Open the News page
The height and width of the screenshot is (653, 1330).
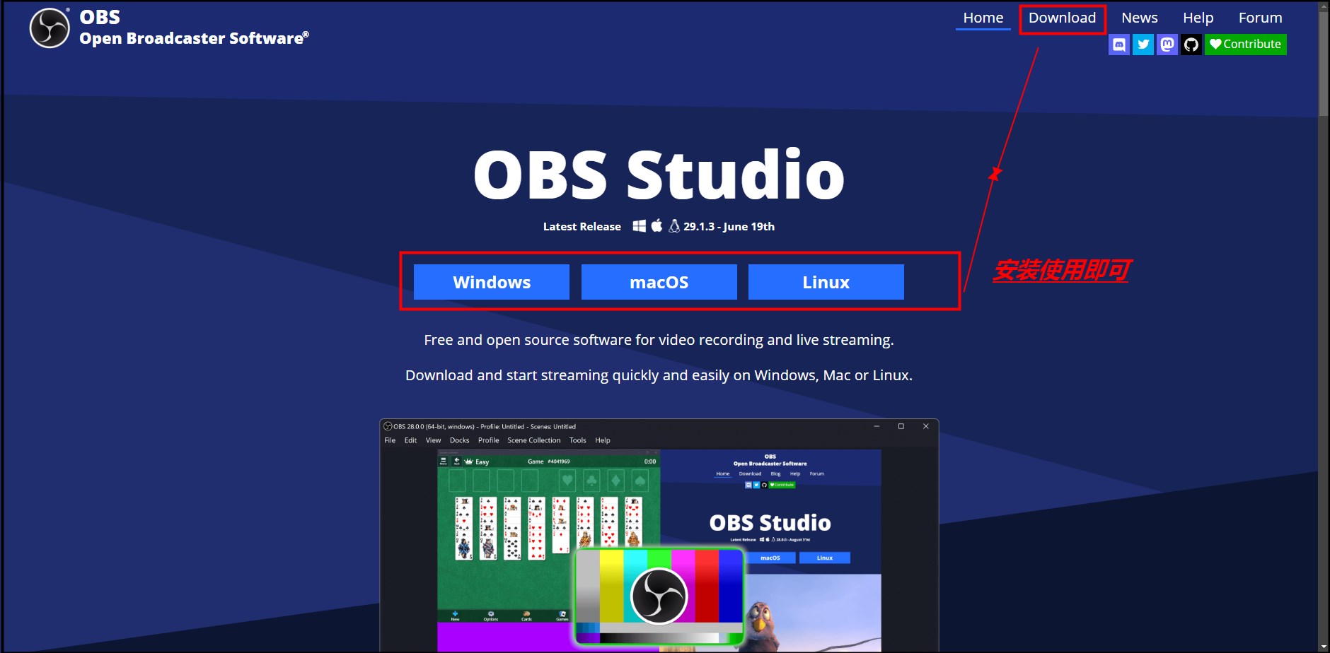tap(1140, 18)
